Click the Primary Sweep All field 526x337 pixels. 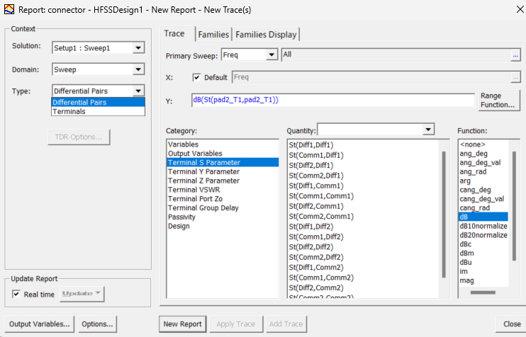click(396, 55)
